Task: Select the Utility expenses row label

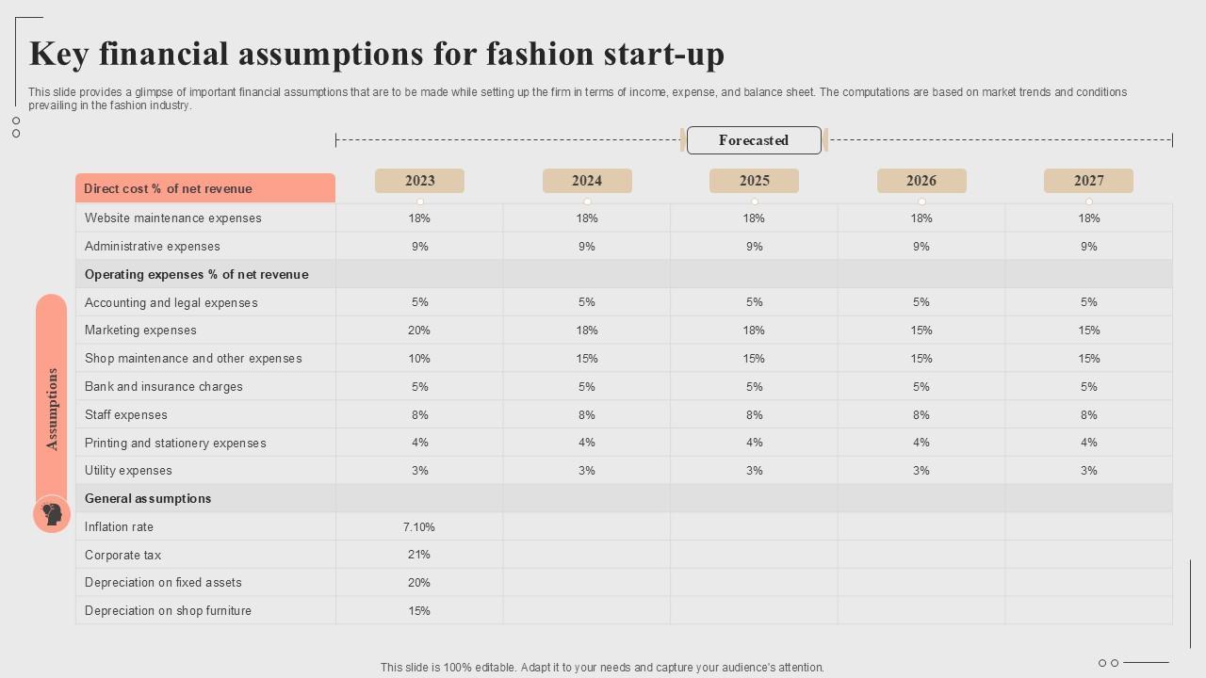Action: click(x=128, y=471)
